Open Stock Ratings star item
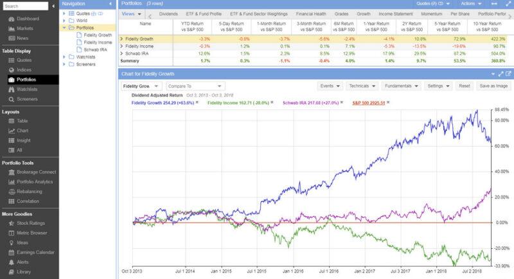The image size is (514, 279). (11, 223)
